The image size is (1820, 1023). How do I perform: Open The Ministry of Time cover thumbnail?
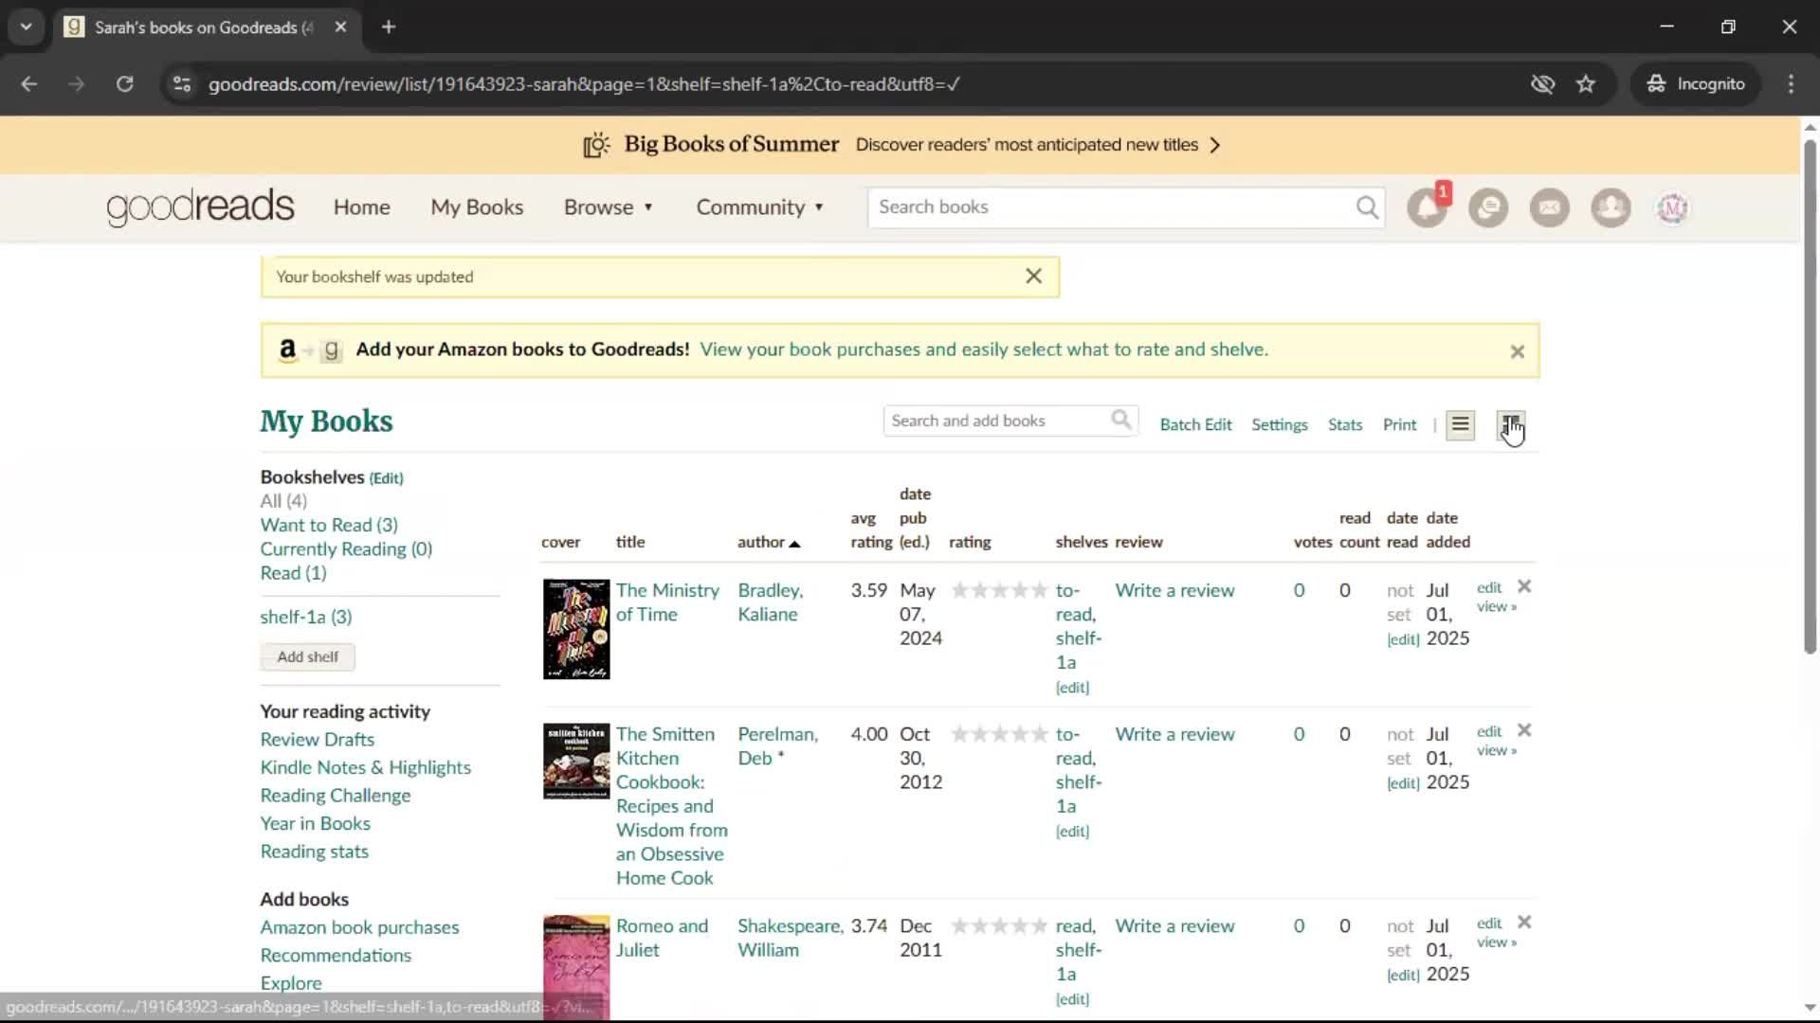pyautogui.click(x=576, y=629)
